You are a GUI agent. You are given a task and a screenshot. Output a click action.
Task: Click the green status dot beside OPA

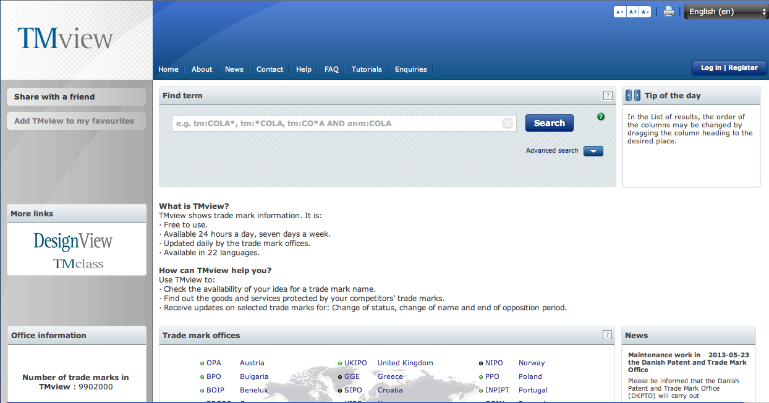click(202, 363)
